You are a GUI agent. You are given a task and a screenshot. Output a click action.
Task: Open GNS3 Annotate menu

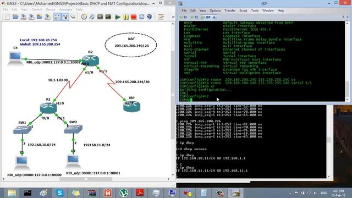[65, 9]
